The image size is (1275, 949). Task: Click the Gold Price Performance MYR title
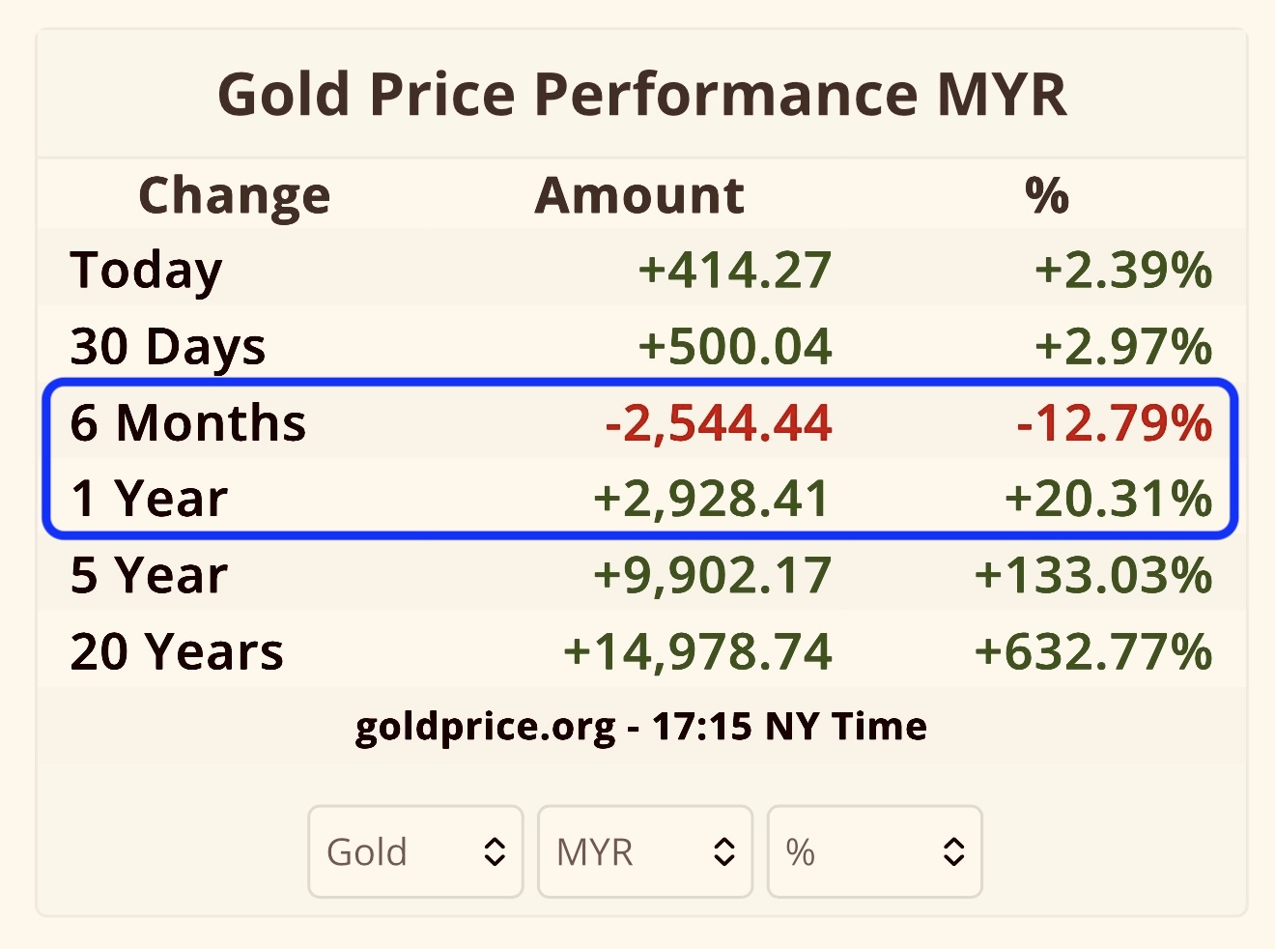(x=642, y=95)
